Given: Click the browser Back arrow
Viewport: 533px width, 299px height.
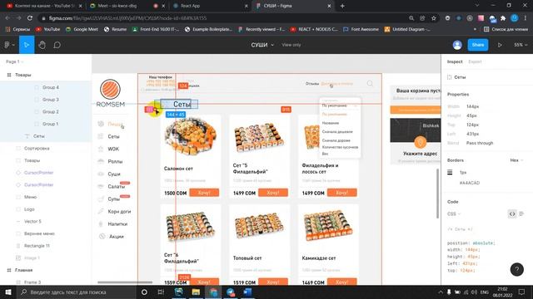Looking at the screenshot, I should 7,18.
